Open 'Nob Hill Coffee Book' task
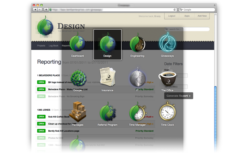 59,117
